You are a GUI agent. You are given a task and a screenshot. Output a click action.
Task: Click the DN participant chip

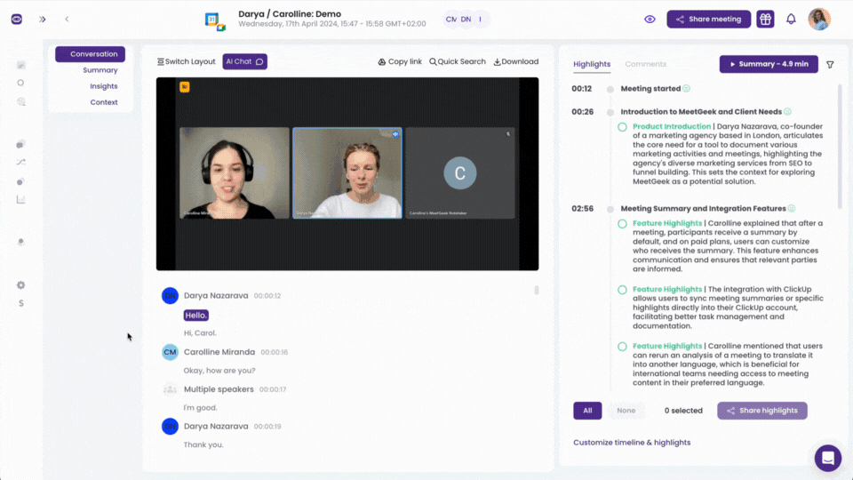tap(466, 19)
